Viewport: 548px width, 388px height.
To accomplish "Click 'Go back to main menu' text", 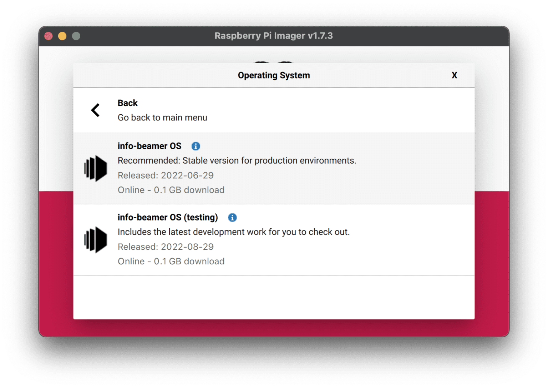I will 162,118.
